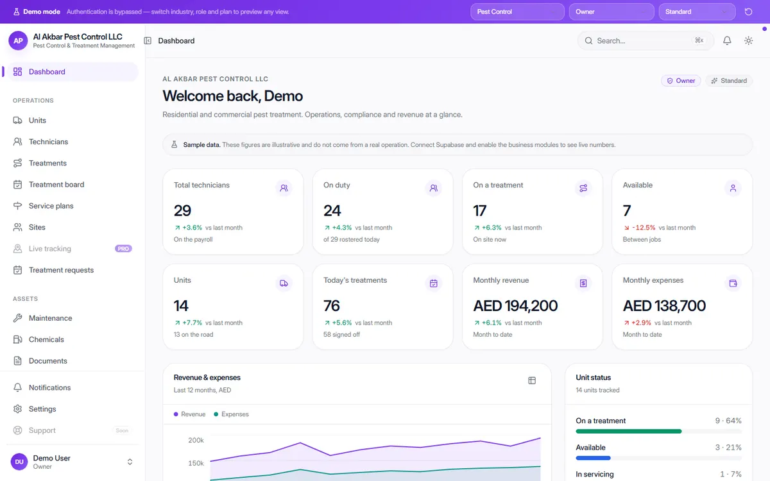The width and height of the screenshot is (770, 481).
Task: Click the On duty card icon
Action: [x=434, y=188]
